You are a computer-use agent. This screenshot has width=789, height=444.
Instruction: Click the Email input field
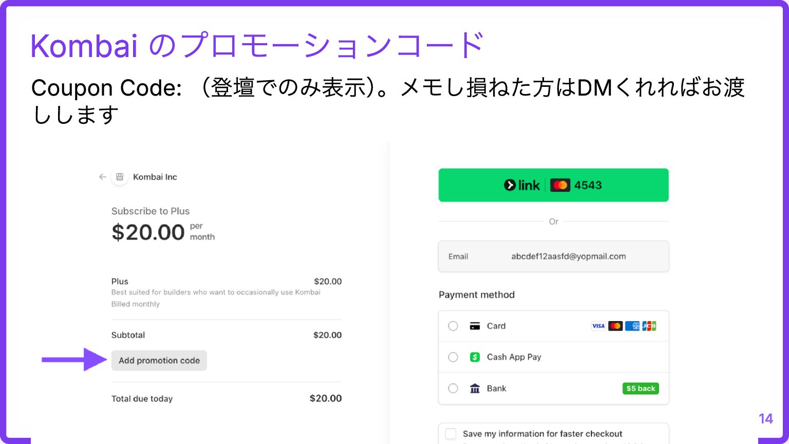click(553, 256)
